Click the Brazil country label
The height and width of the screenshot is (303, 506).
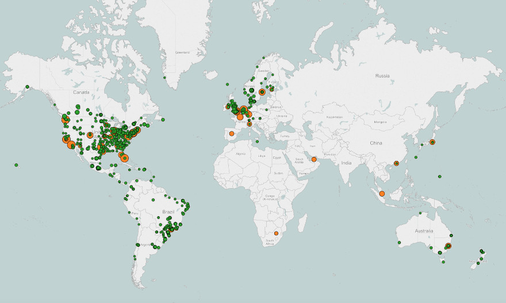coord(168,212)
